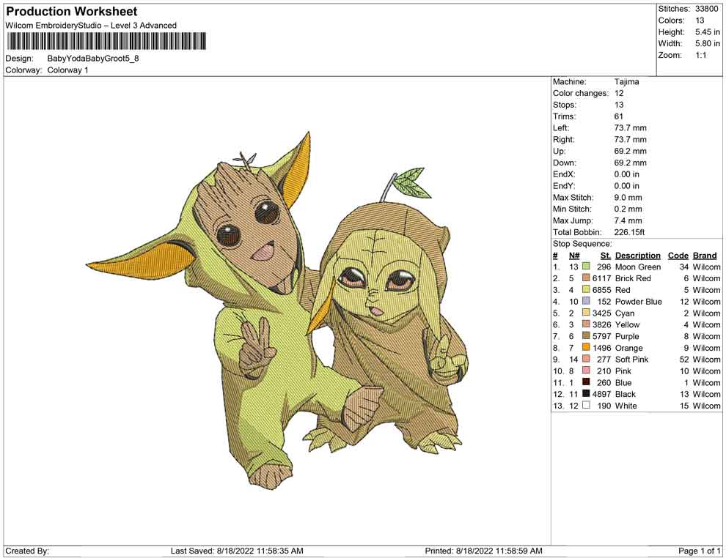The height and width of the screenshot is (558, 726).
Task: Click the Printed timestamp in the footer
Action: pos(483,551)
